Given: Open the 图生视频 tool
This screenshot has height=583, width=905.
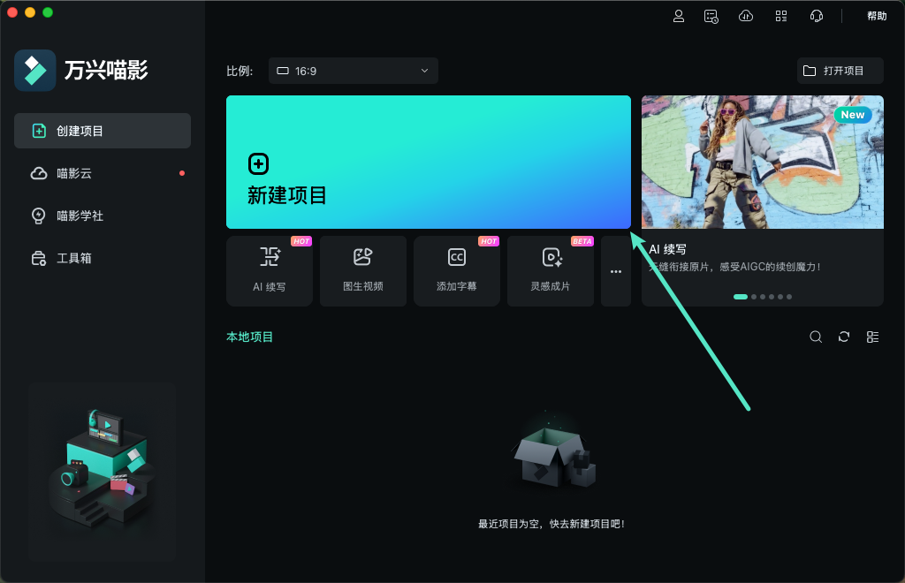Looking at the screenshot, I should (x=362, y=271).
